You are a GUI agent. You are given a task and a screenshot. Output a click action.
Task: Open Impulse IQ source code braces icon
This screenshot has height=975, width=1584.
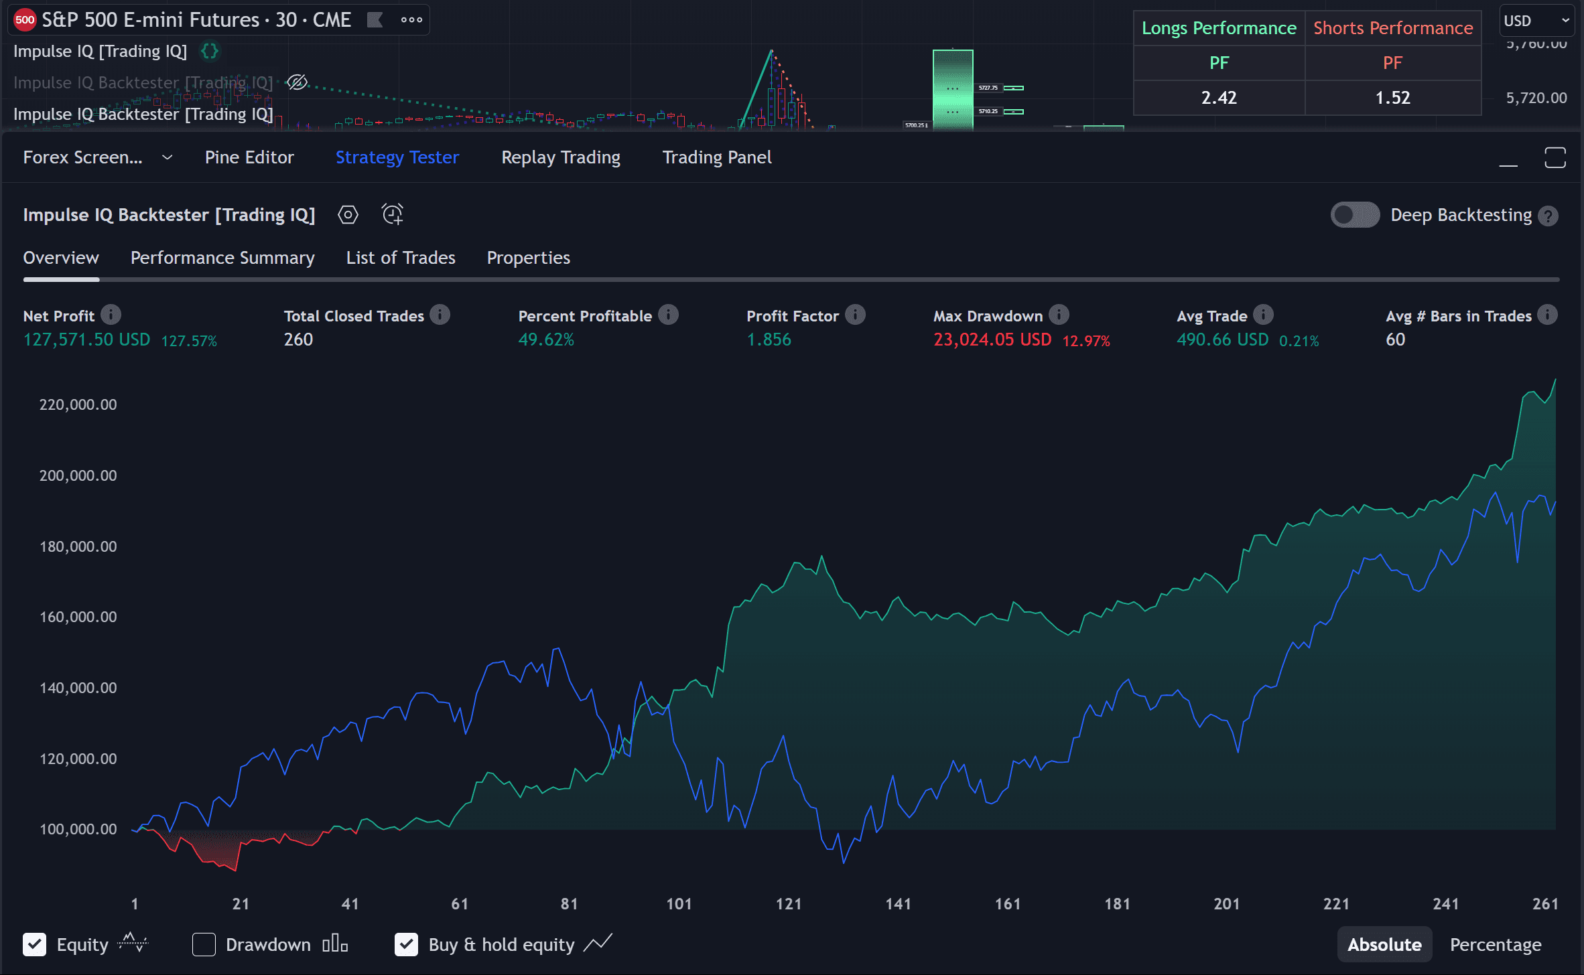point(210,51)
